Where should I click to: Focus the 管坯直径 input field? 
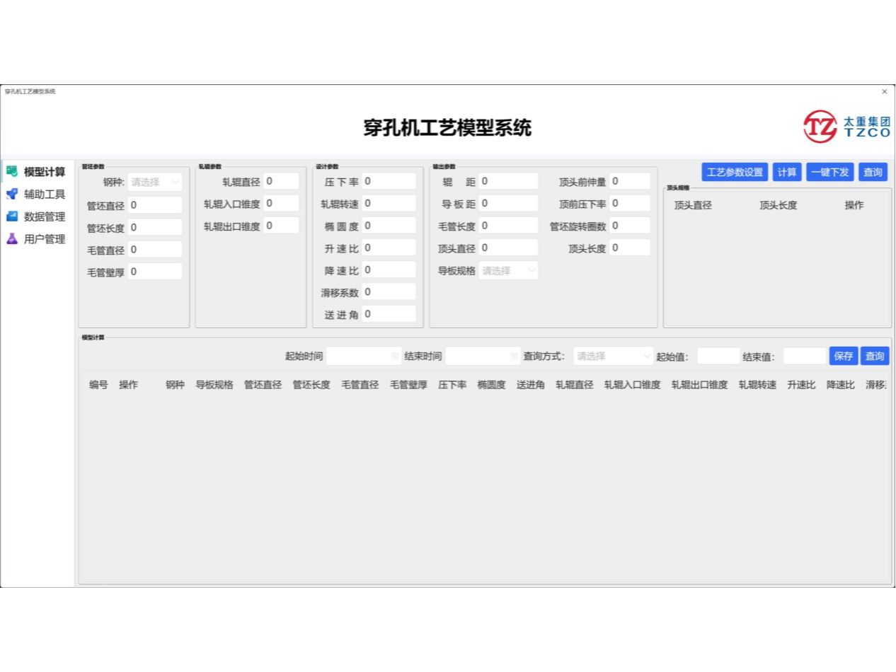pyautogui.click(x=155, y=205)
